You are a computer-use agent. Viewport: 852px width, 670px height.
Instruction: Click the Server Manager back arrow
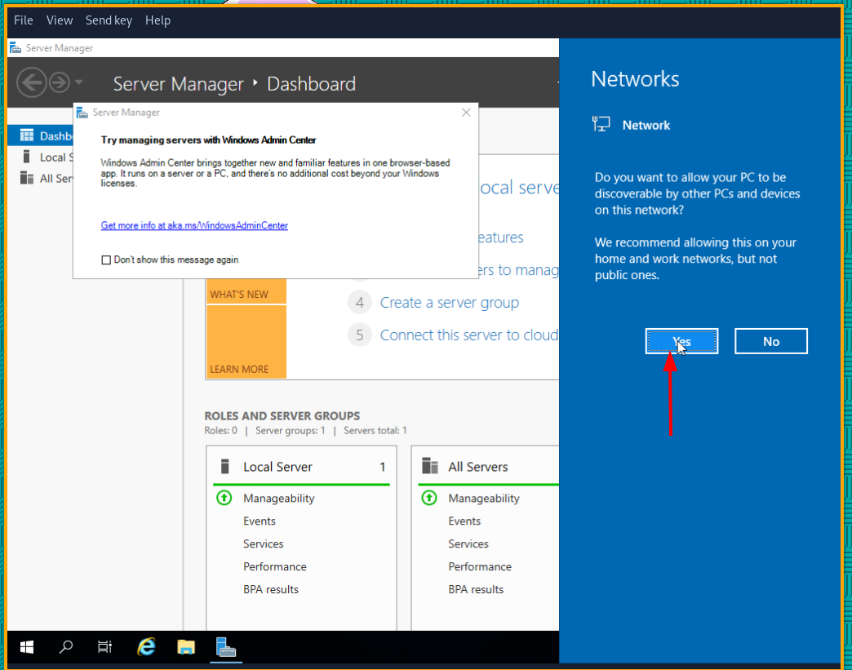click(32, 82)
